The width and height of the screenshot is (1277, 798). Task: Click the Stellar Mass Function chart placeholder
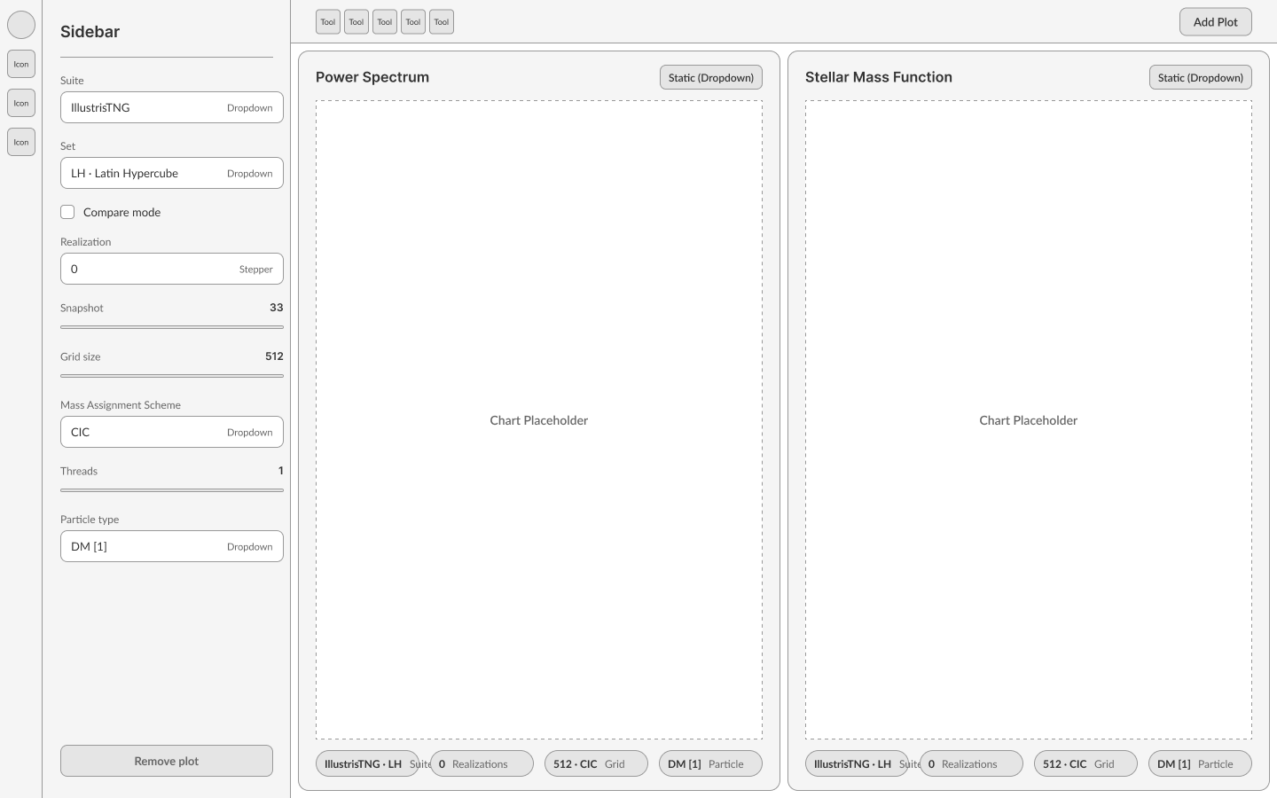[1029, 420]
